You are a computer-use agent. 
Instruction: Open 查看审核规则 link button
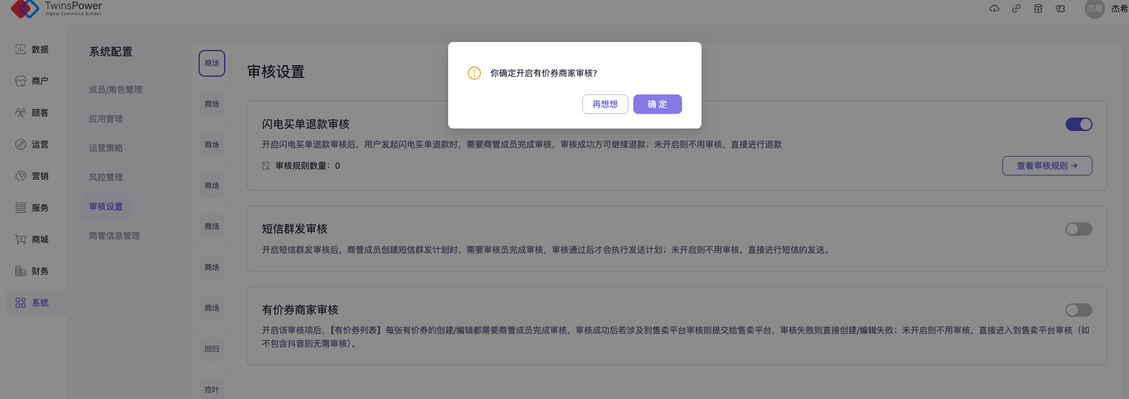point(1047,166)
